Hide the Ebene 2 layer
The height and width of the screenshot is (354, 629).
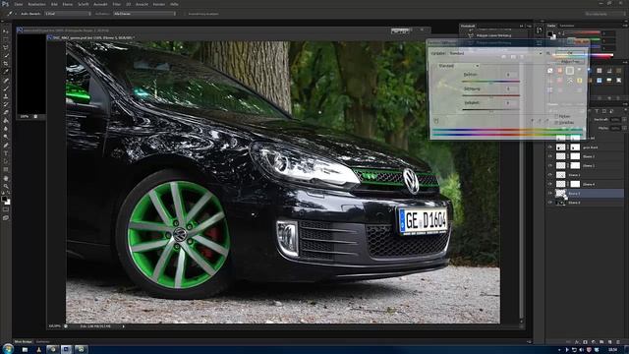click(x=550, y=156)
